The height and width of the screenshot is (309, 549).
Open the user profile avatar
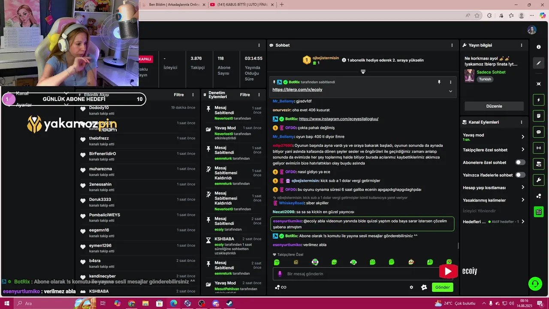pyautogui.click(x=532, y=30)
